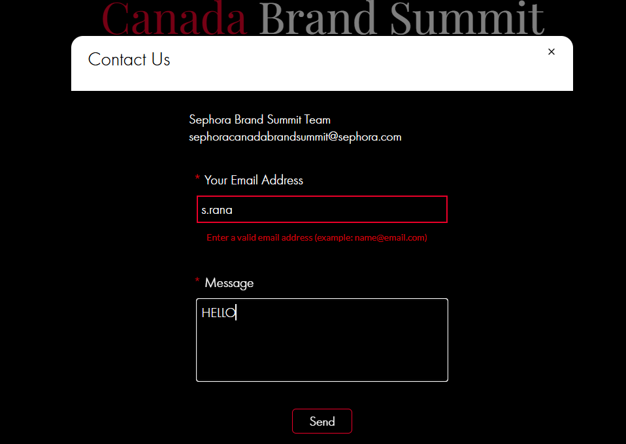
Task: Select the "Your Email Address" field label
Action: (x=254, y=180)
